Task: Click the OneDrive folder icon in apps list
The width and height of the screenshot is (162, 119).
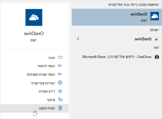Action: click(x=156, y=39)
